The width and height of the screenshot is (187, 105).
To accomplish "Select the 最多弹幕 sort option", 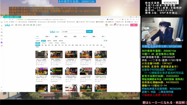I will pos(55,41).
